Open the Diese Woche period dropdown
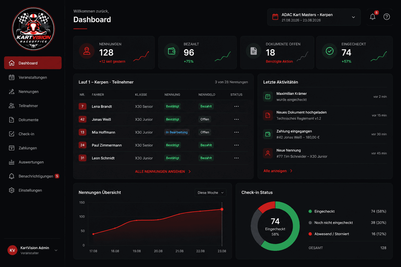Image resolution: width=401 pixels, height=267 pixels. 210,193
